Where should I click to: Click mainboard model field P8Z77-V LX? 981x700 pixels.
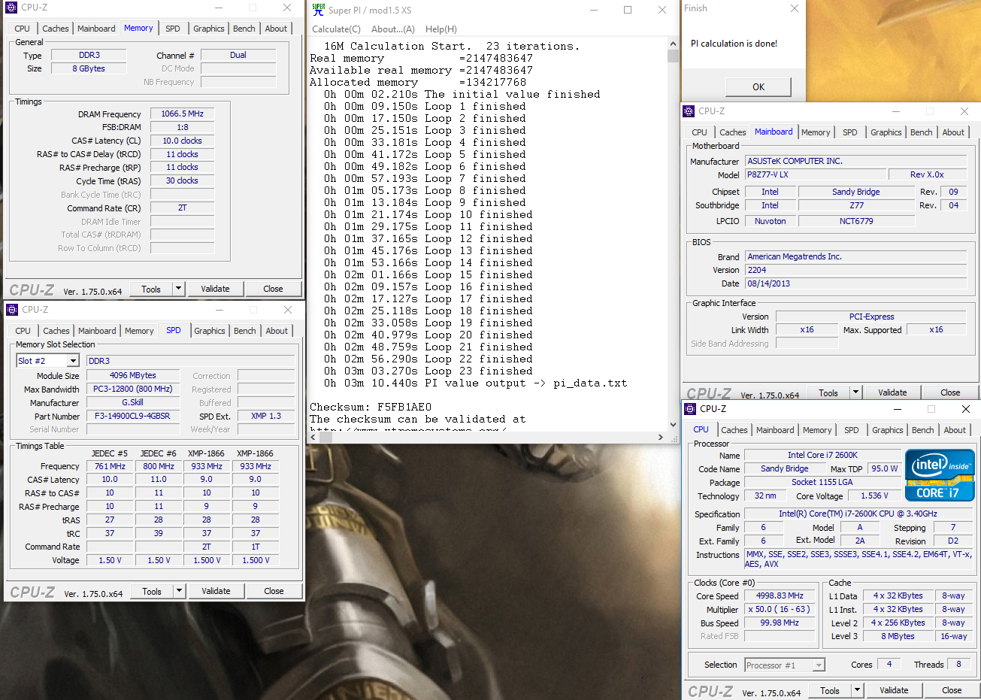(815, 174)
